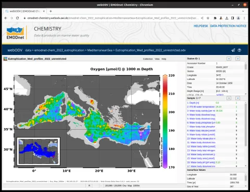Open the View menu
The width and height of the screenshot is (250, 192).
coord(157,59)
